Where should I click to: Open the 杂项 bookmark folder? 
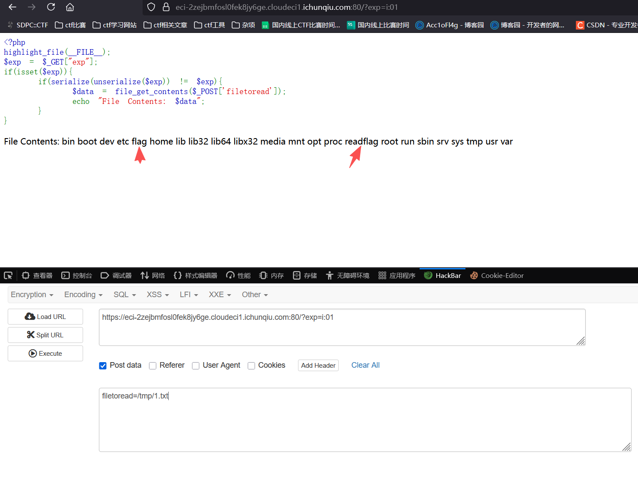pyautogui.click(x=243, y=25)
